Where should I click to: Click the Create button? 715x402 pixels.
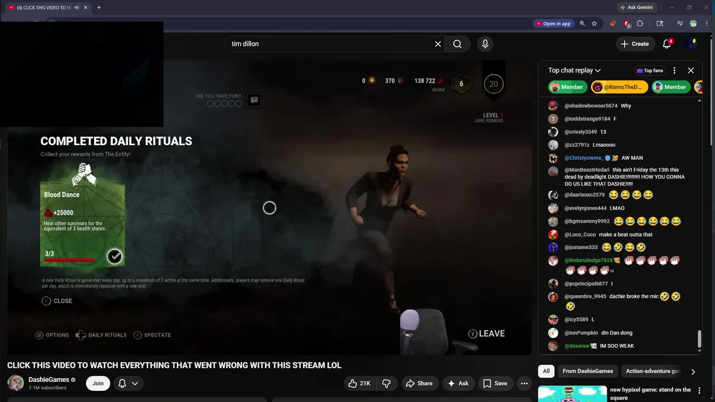pyautogui.click(x=635, y=44)
